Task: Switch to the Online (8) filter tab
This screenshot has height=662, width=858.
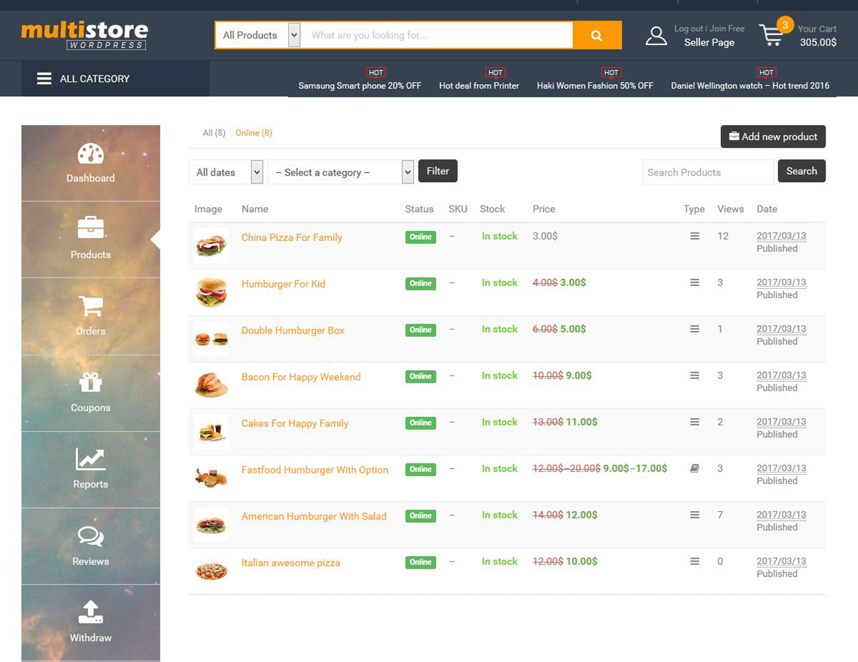Action: click(254, 133)
